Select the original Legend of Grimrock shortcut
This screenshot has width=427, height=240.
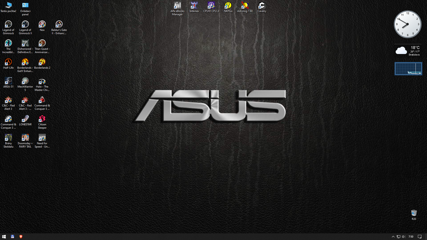[8, 28]
